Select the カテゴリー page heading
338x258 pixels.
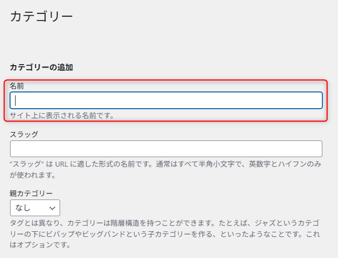41,16
